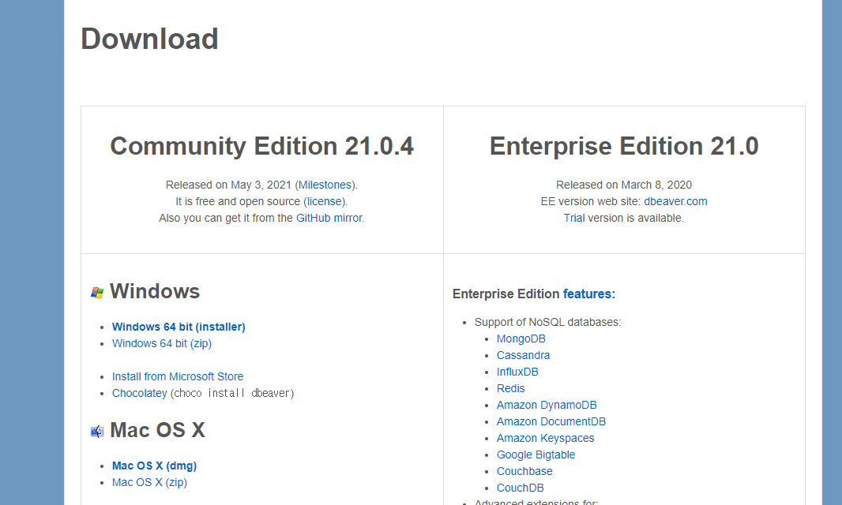Open the Milestones link
Viewport: 842px width, 505px height.
click(x=325, y=185)
